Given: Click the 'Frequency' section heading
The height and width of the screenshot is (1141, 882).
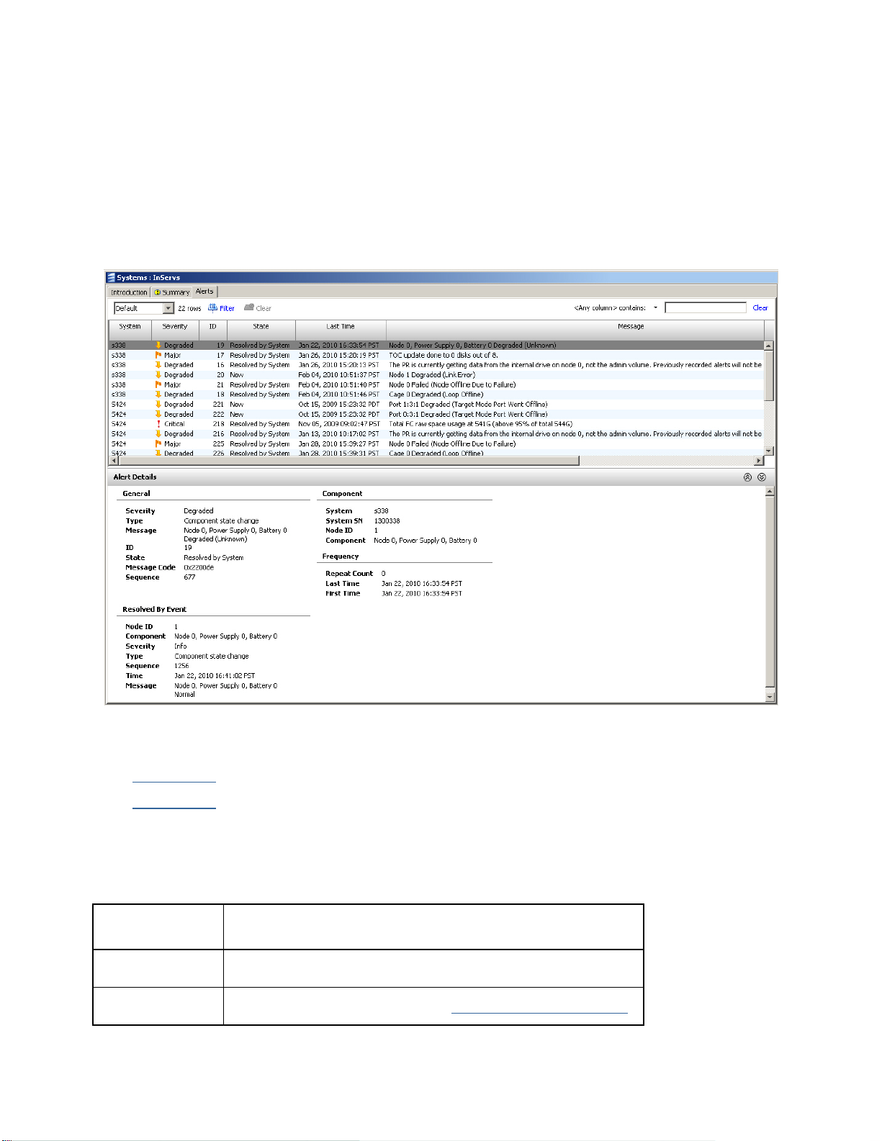Looking at the screenshot, I should [341, 556].
